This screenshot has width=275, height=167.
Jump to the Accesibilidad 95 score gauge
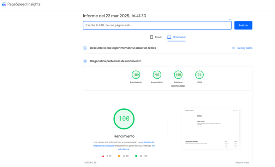tap(157, 75)
